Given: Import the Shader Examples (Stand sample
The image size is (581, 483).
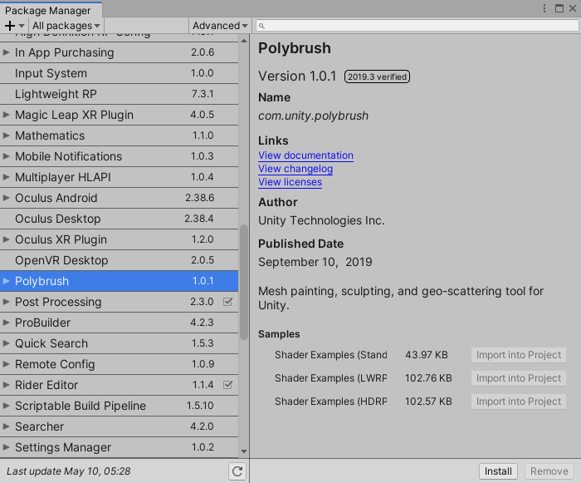Looking at the screenshot, I should coord(519,355).
